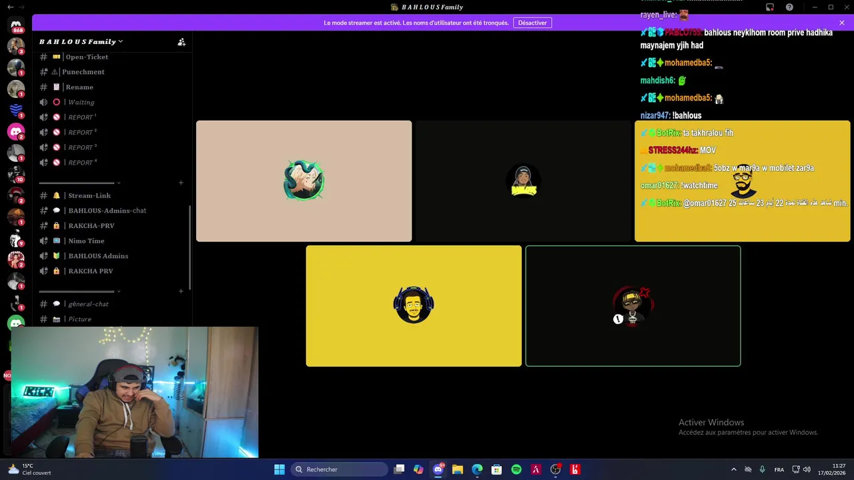Click the invite people icon beside server name
This screenshot has height=480, width=854.
181,41
